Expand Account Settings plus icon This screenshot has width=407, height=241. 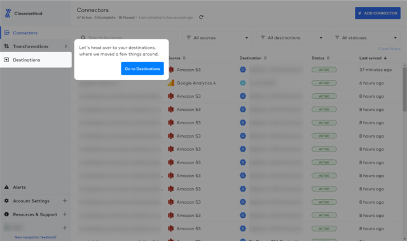(x=65, y=201)
